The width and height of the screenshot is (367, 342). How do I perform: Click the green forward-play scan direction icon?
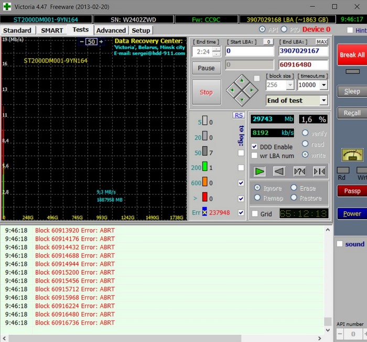[258, 171]
